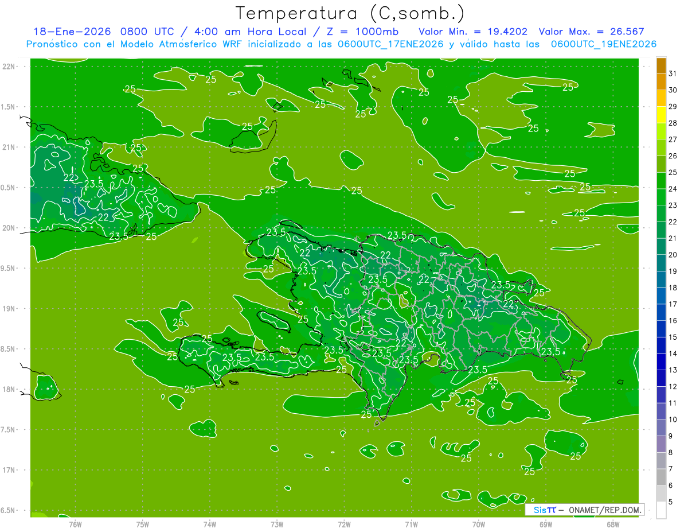Viewport: 688px width, 532px height.
Task: Click 'Pronóstico con el Modelo Atmósferico WRF' text
Action: (x=136, y=44)
